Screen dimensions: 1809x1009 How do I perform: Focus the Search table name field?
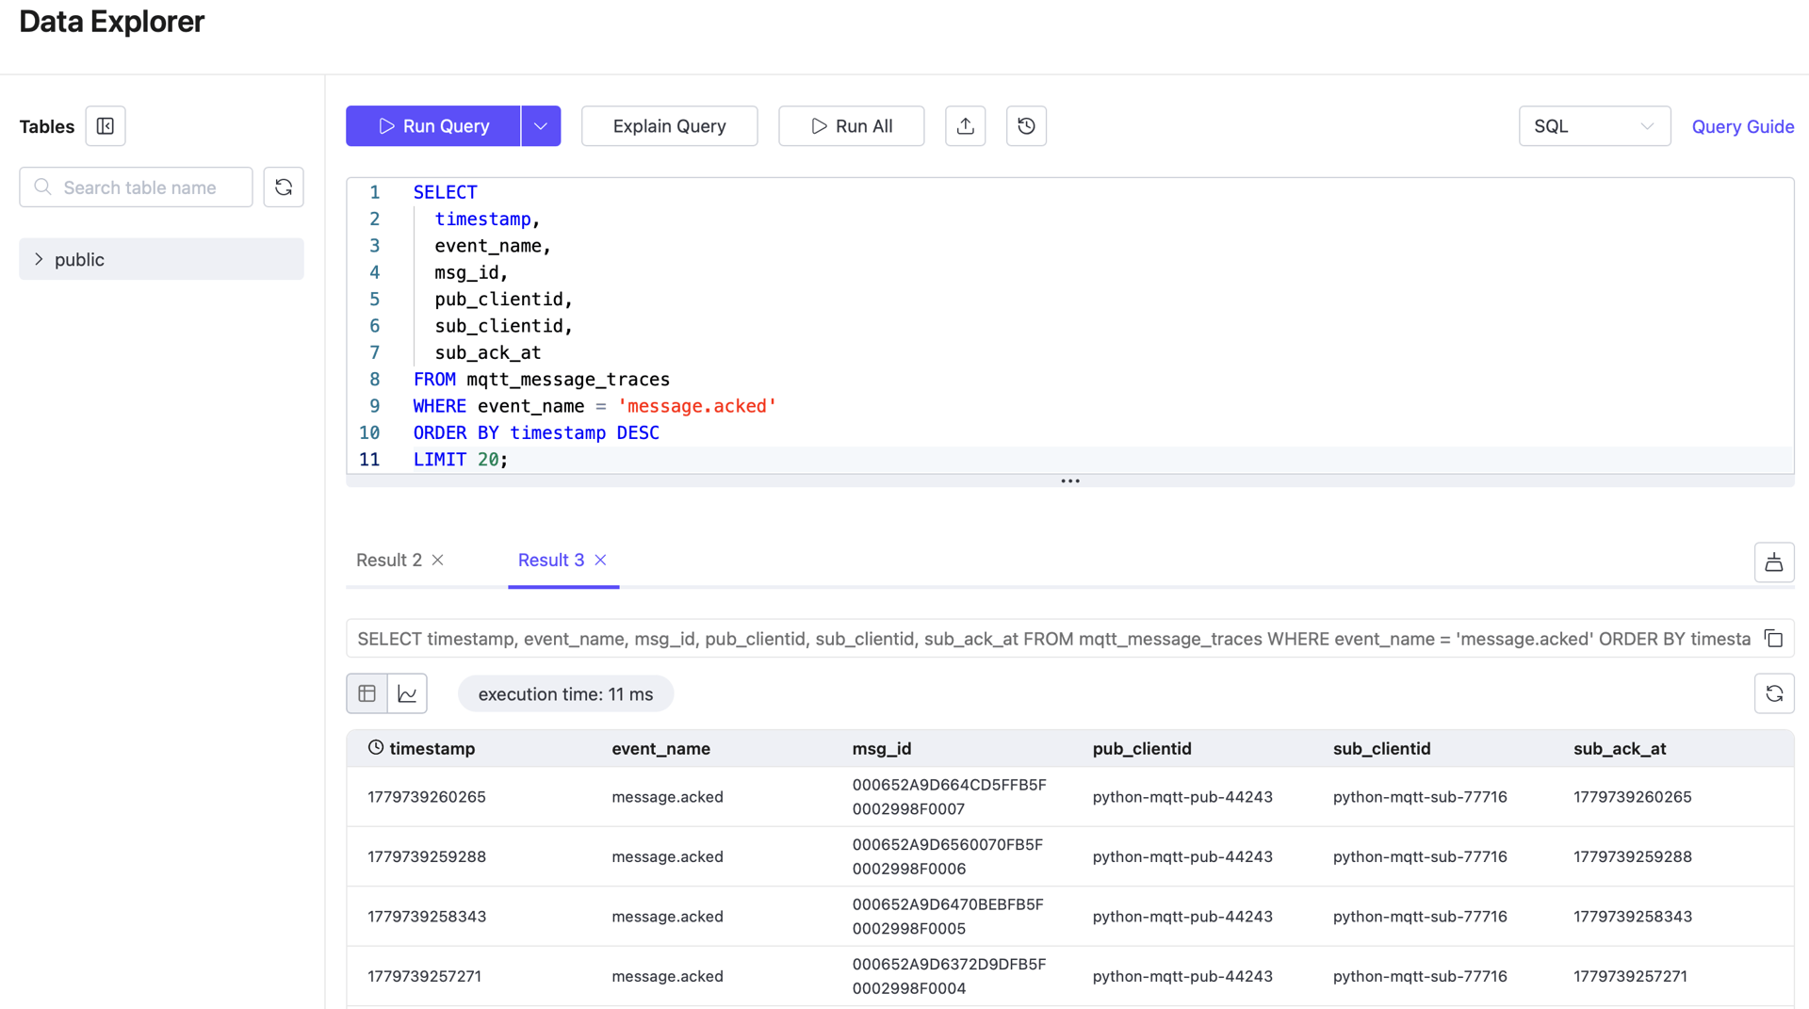pyautogui.click(x=136, y=187)
